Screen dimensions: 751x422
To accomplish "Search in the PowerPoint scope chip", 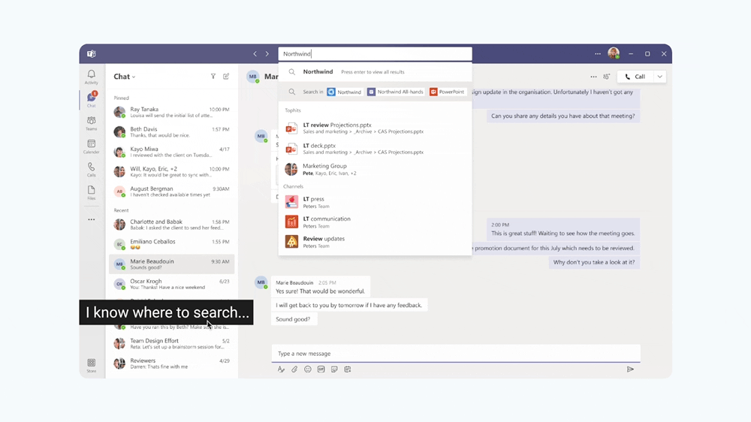I will click(448, 92).
